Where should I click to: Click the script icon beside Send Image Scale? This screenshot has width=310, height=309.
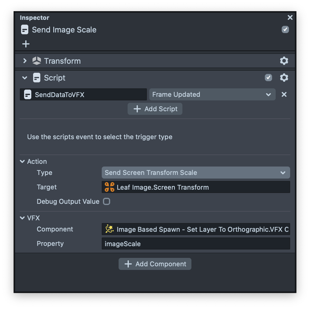tap(25, 30)
